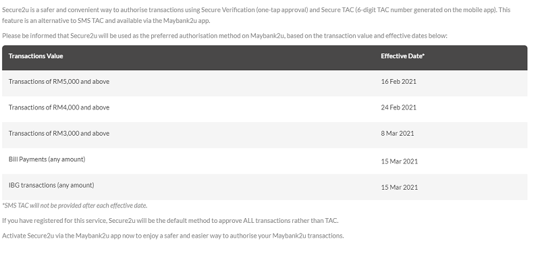Click the 'If you have registered' sentence

170,221
